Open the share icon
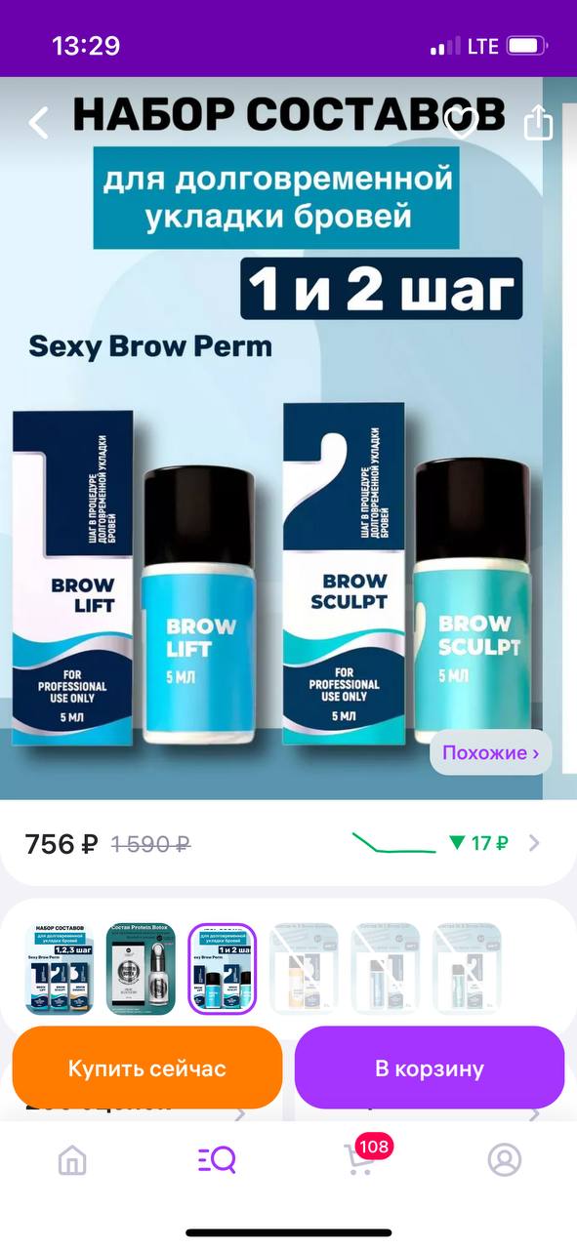 point(539,123)
